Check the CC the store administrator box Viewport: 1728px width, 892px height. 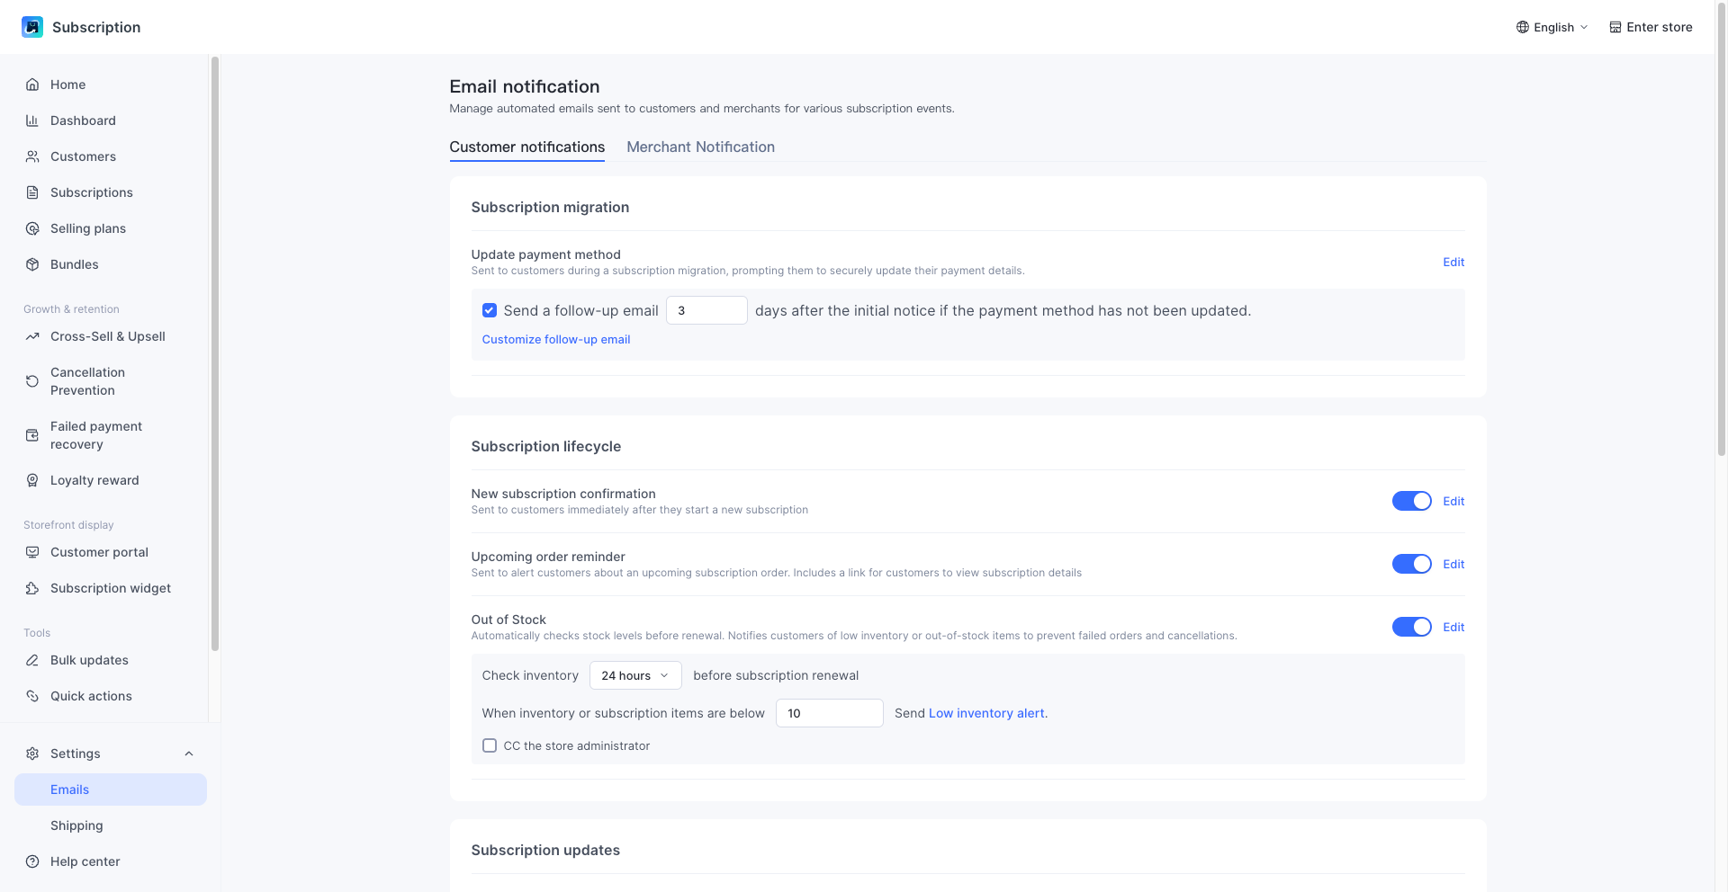[490, 745]
